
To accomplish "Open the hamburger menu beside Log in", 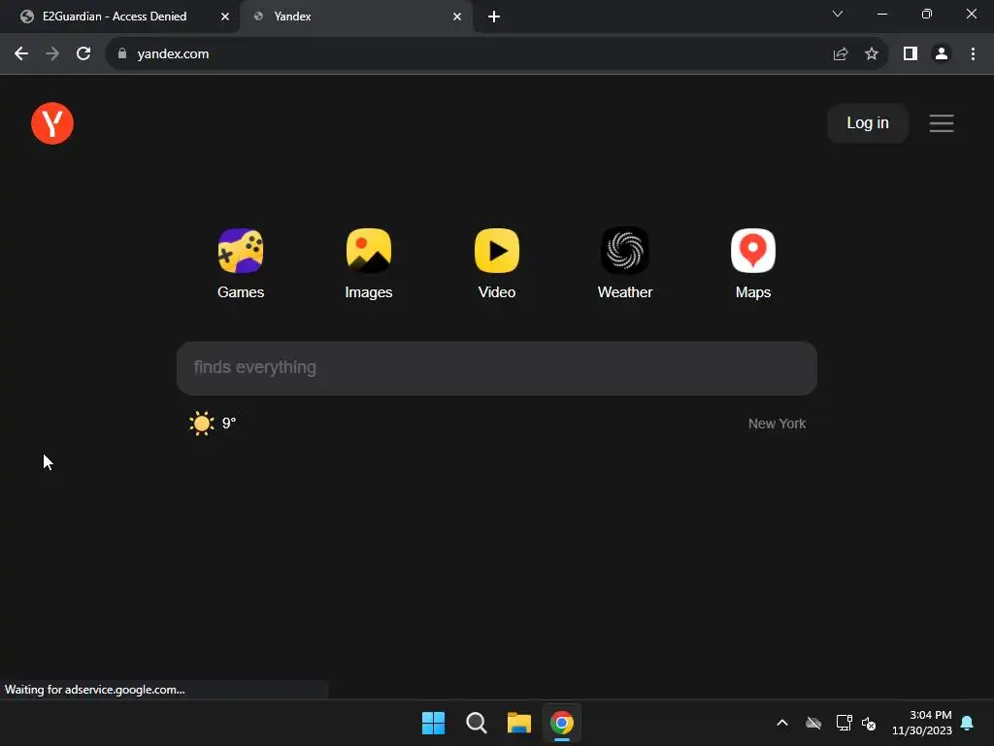I will point(942,123).
